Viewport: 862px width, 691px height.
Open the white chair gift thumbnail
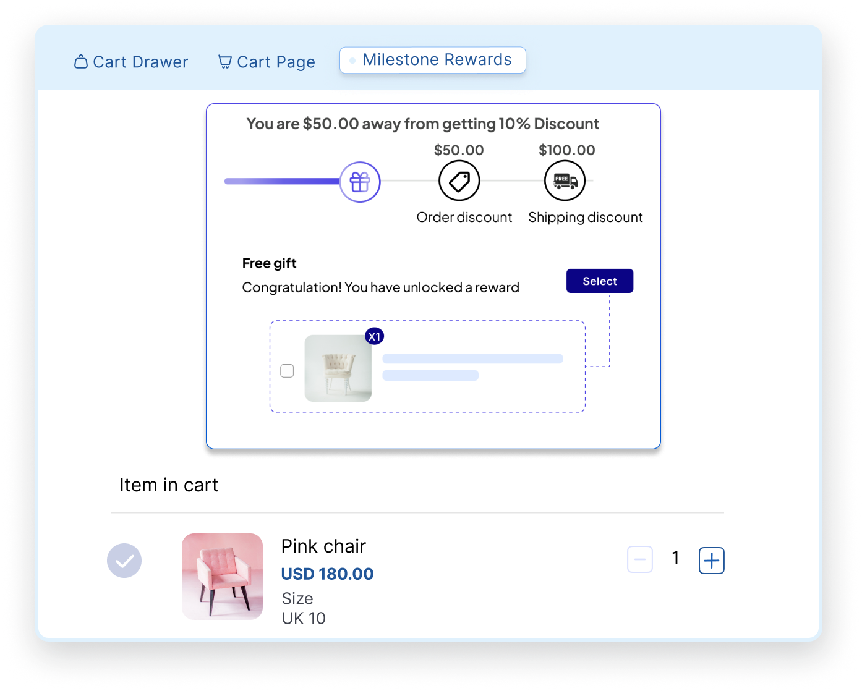(x=338, y=368)
